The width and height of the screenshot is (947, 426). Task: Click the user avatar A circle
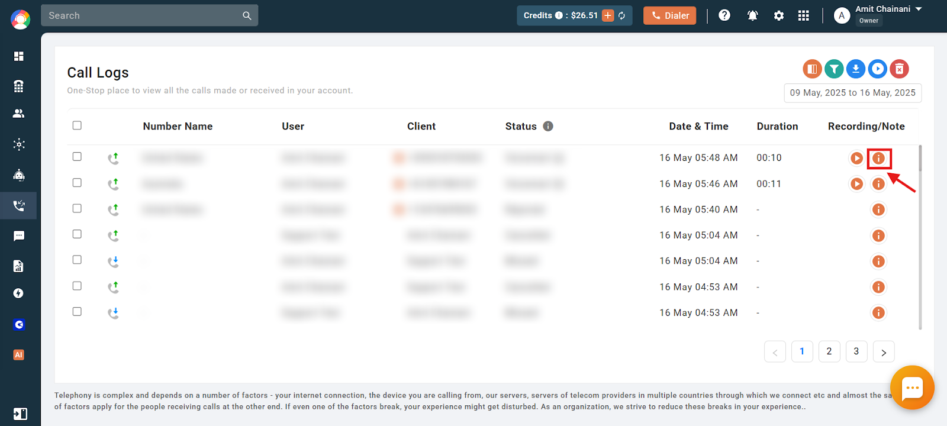[x=842, y=15]
